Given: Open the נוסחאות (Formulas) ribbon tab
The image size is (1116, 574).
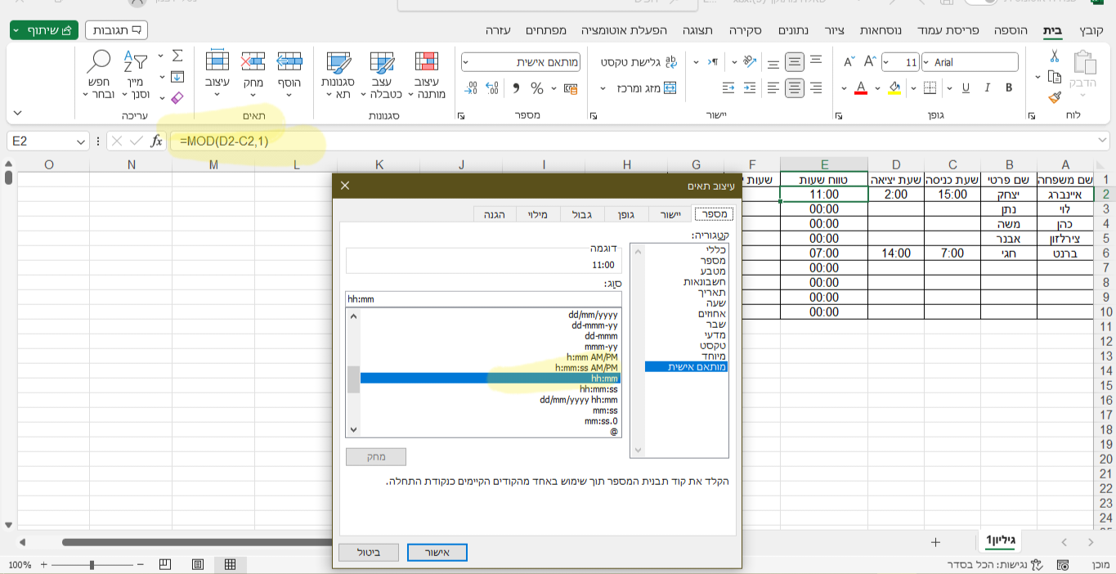Looking at the screenshot, I should [882, 30].
